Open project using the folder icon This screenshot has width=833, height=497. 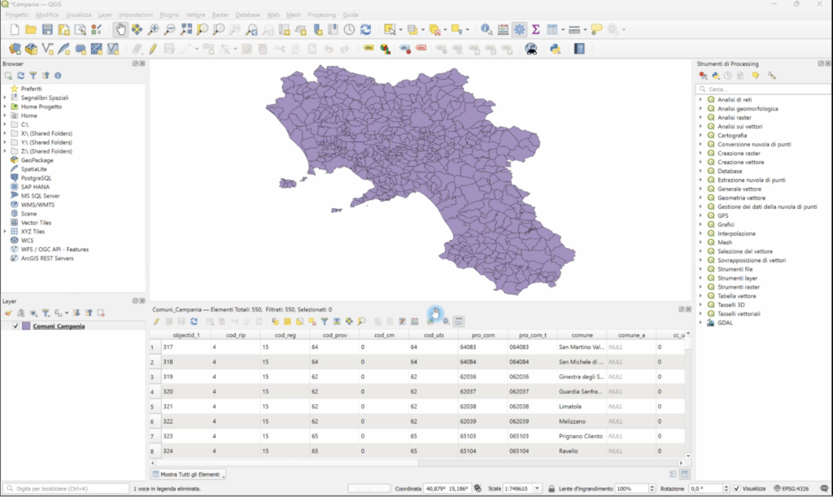click(x=31, y=30)
